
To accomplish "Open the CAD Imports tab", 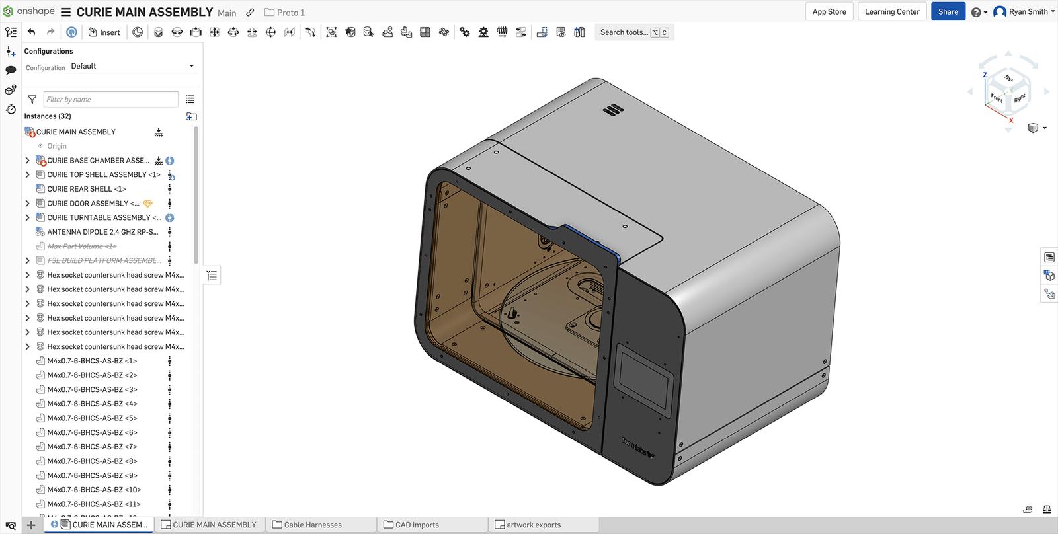I will pos(417,525).
